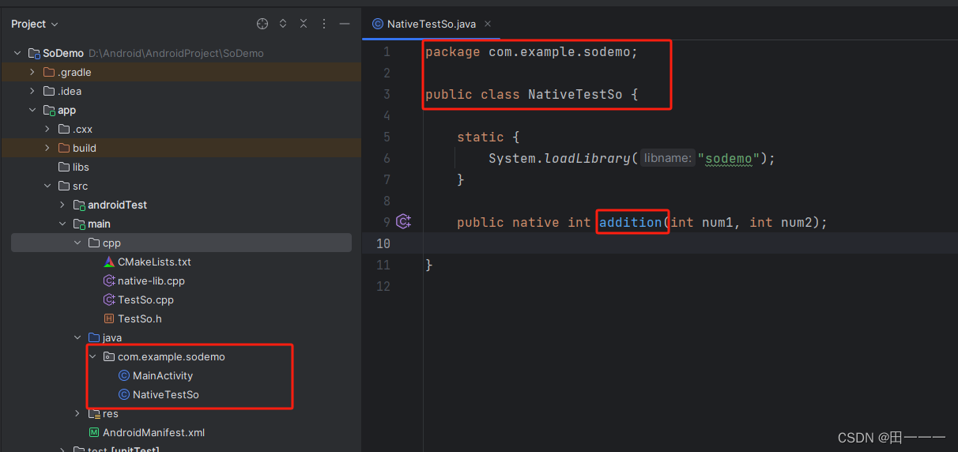
Task: Collapse the main folder
Action: click(x=62, y=224)
